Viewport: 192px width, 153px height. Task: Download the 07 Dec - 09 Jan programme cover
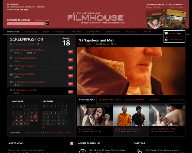pos(176,19)
